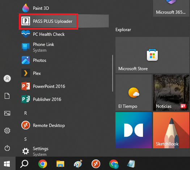Click the Explorar group heading

tap(123, 30)
